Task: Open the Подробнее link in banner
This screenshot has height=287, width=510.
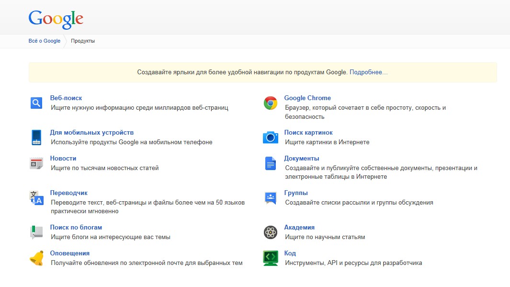Action: (369, 72)
